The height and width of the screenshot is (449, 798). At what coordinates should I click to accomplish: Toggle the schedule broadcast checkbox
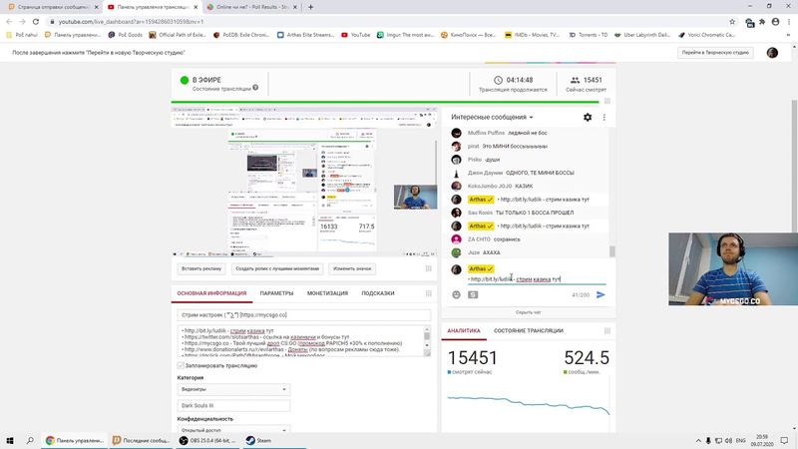click(x=181, y=366)
